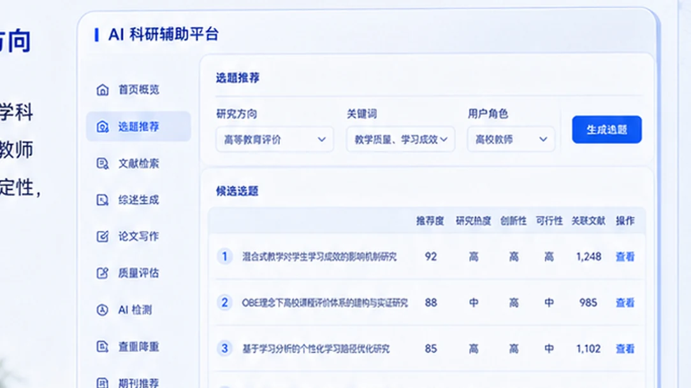Image resolution: width=691 pixels, height=388 pixels.
Task: Click topic title OBE理念下高校课程评价体系
Action: point(325,303)
